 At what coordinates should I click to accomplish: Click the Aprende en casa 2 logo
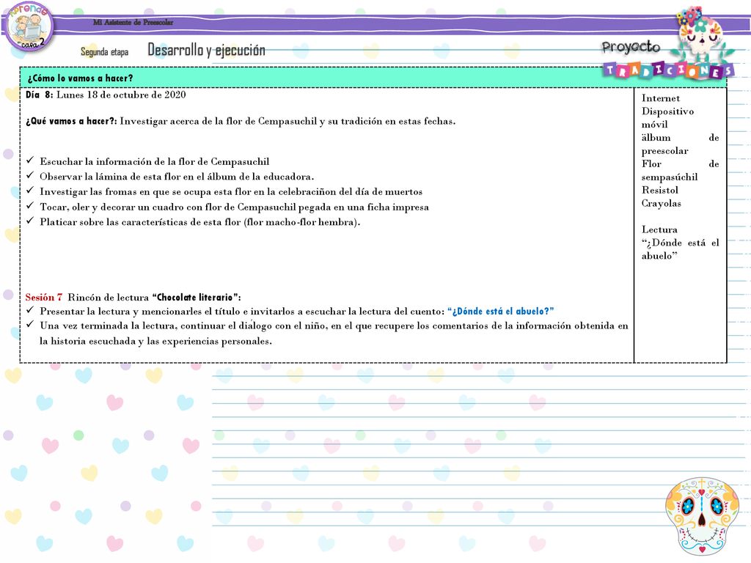(x=29, y=27)
